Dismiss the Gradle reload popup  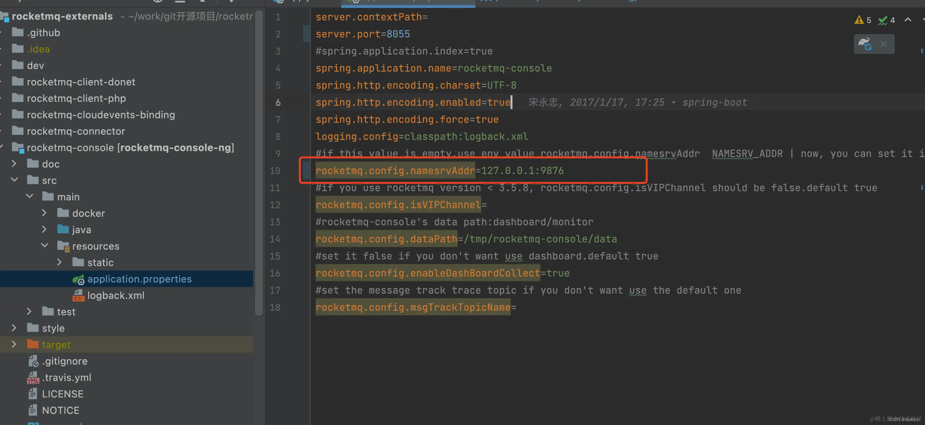(x=883, y=44)
